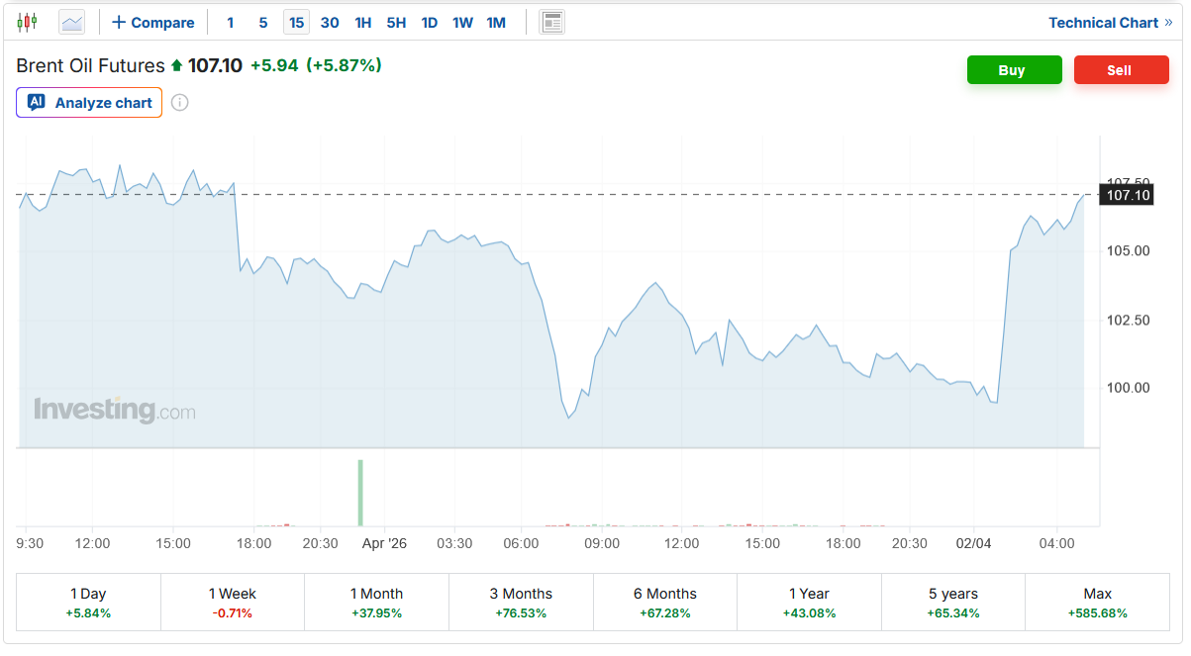Select the 3 Months range tab
Screen dimensions: 1191x656
click(521, 603)
